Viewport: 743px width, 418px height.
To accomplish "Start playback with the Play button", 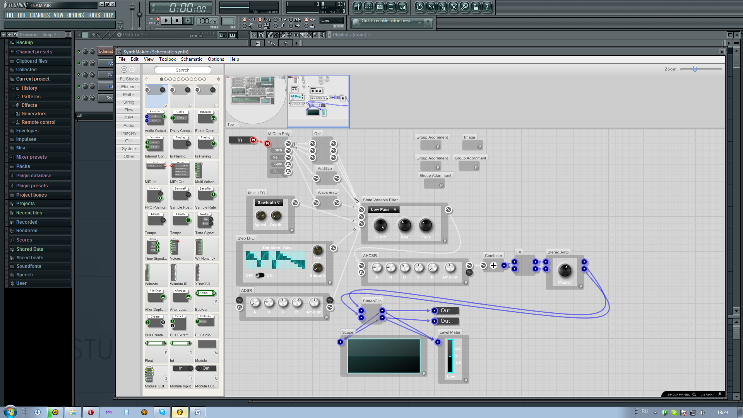I will coord(166,21).
